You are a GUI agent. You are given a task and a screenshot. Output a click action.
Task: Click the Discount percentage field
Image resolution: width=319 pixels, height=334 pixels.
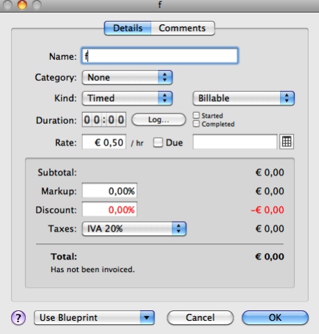[x=110, y=209]
